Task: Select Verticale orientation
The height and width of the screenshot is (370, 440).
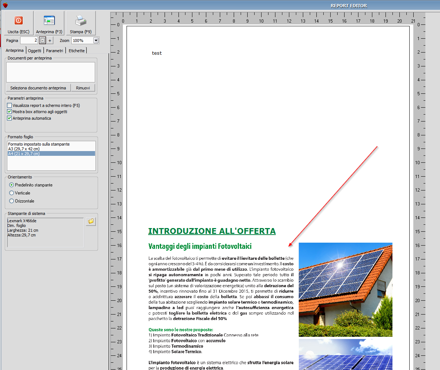Action: click(12, 193)
